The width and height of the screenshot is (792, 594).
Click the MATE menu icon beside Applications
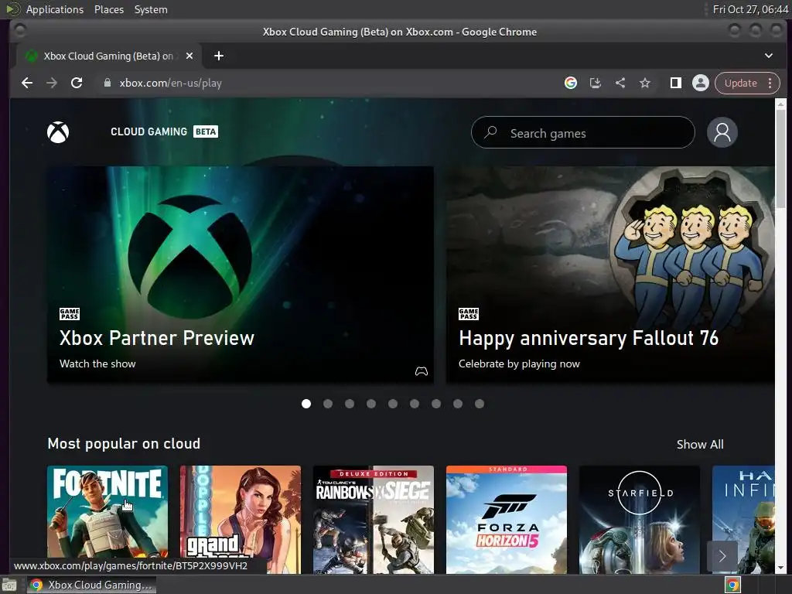[x=12, y=9]
